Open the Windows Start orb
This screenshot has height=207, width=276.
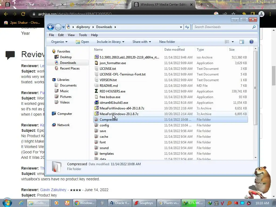tap(7, 203)
